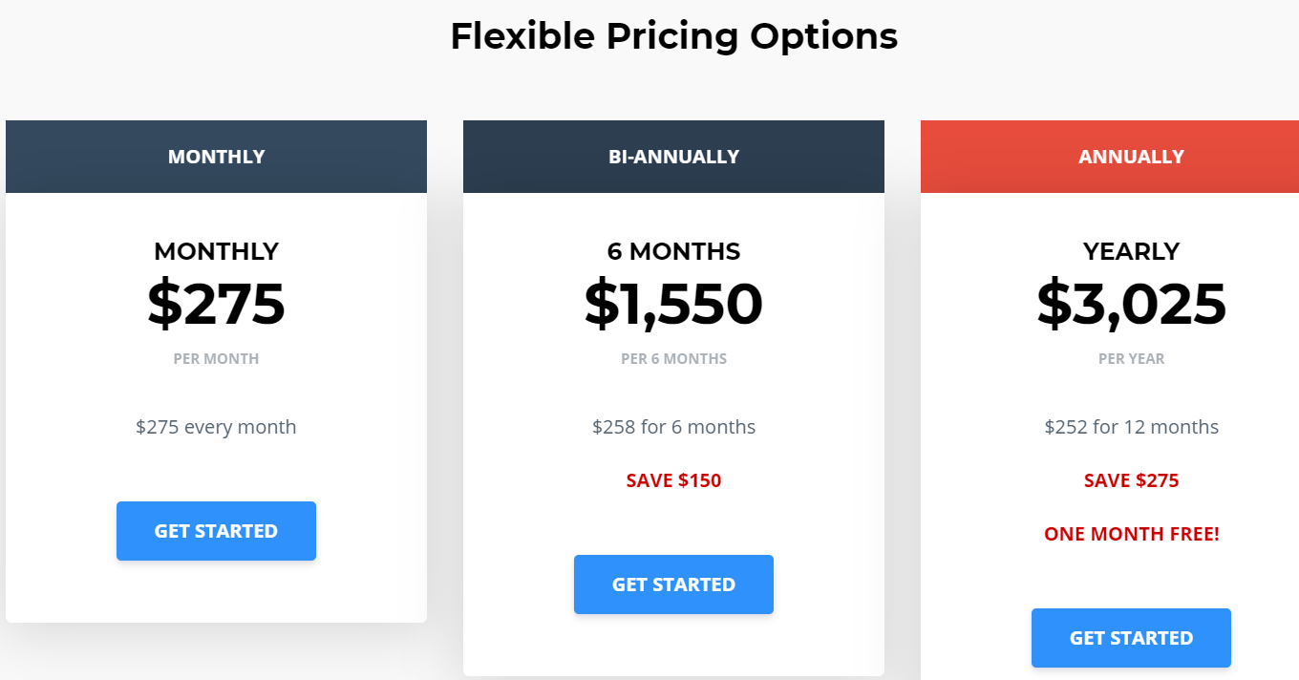
Task: Click the SAVE $150 red label
Action: point(673,480)
